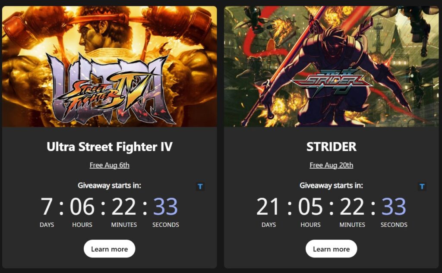
Task: Click Giveaway starts in label on STRIDER card
Action: point(331,185)
